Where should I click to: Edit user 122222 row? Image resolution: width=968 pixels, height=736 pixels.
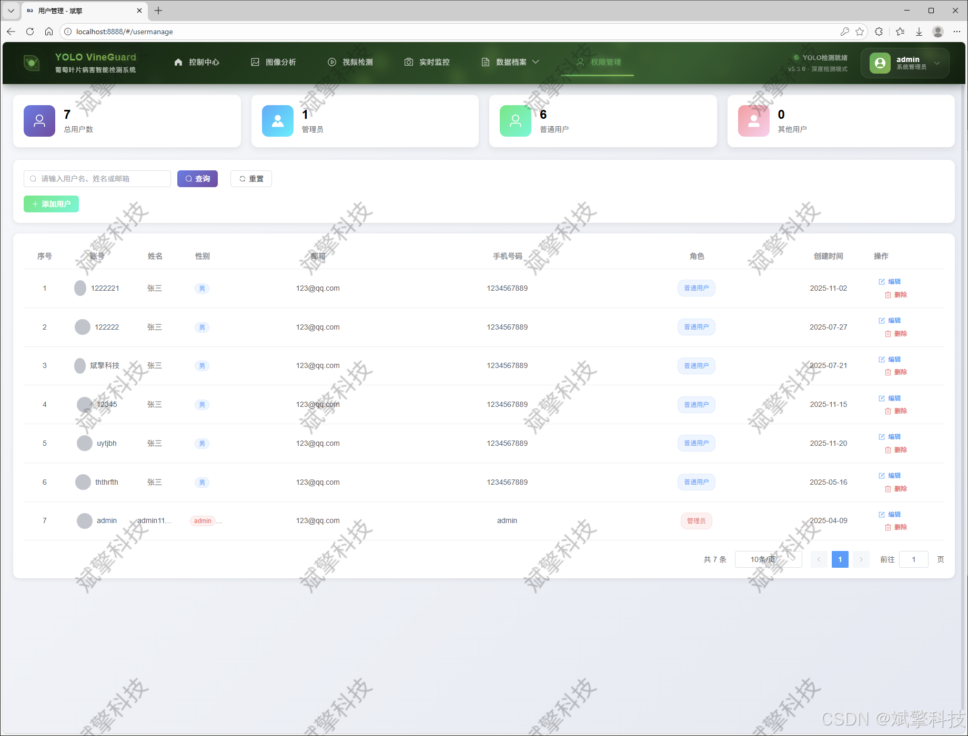pos(890,321)
